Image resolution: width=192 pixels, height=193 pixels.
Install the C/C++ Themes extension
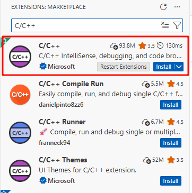coord(171,181)
